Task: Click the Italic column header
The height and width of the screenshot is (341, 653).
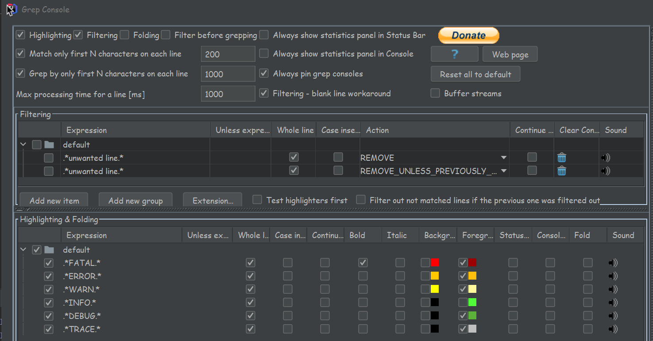Action: [400, 235]
